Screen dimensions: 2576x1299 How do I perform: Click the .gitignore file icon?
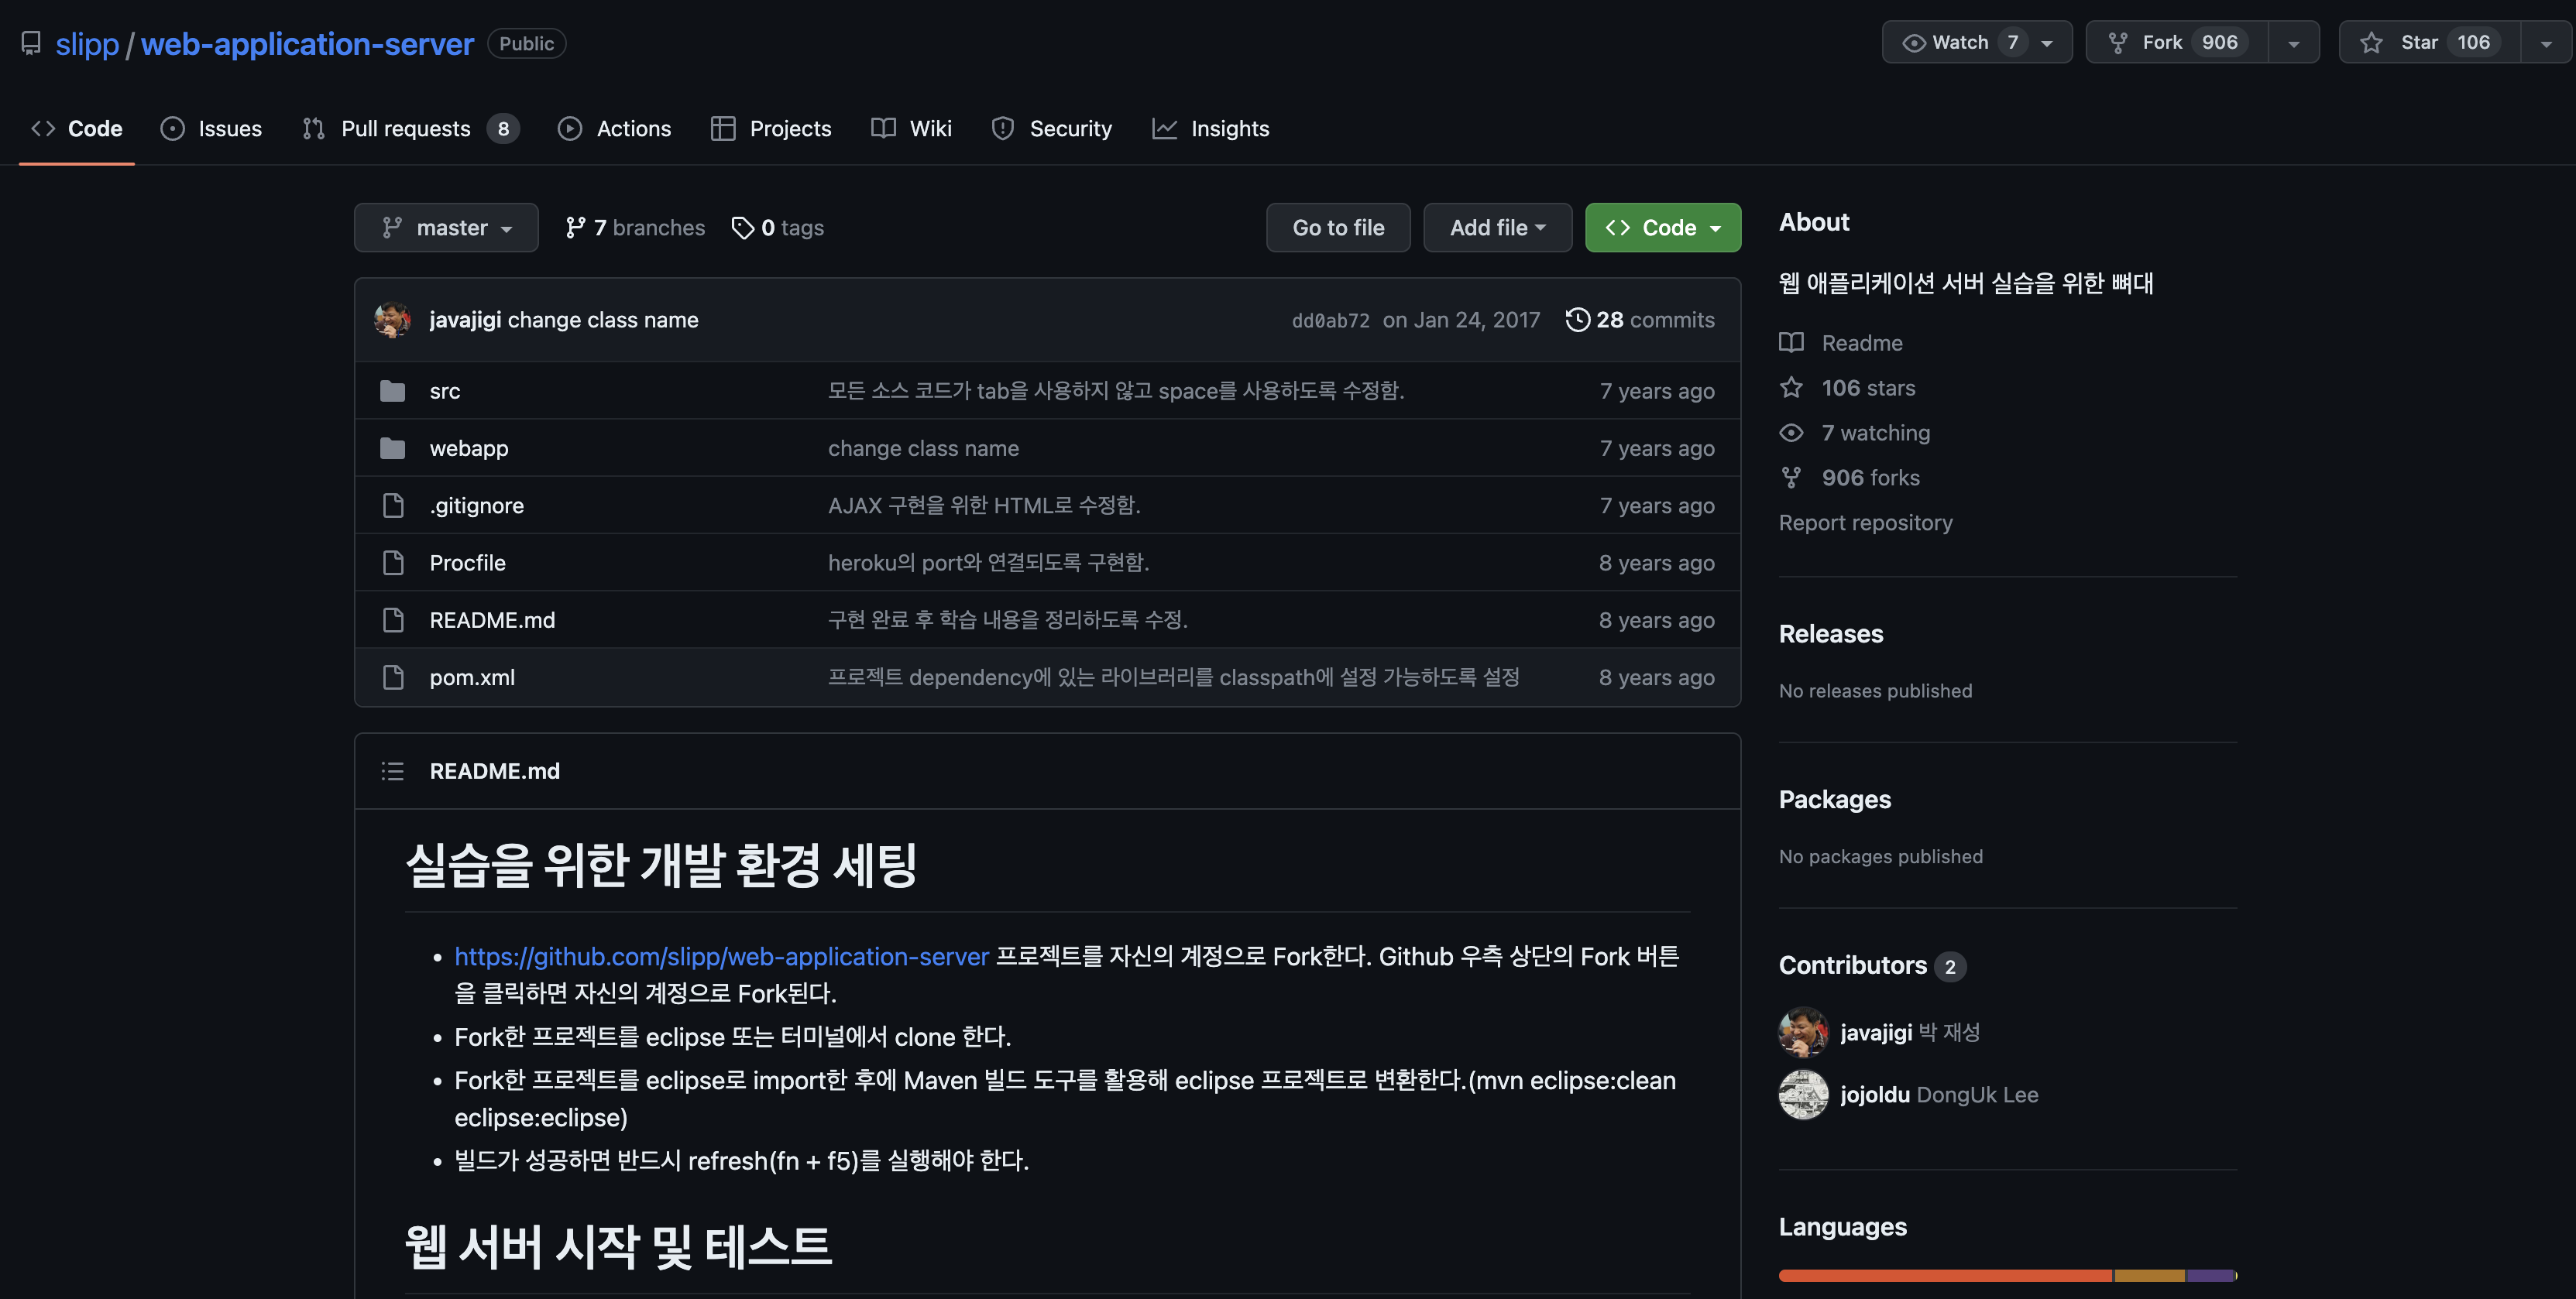point(393,506)
